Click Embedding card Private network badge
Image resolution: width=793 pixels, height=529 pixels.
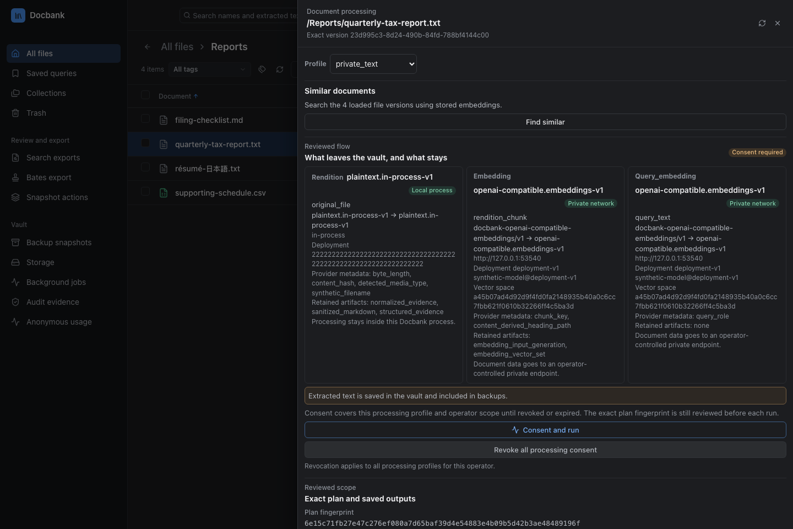click(591, 203)
